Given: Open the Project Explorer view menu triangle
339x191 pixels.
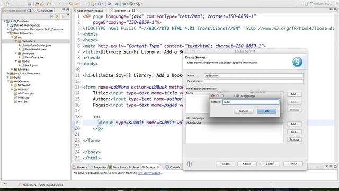Looking at the screenshot, I should tap(68, 15).
